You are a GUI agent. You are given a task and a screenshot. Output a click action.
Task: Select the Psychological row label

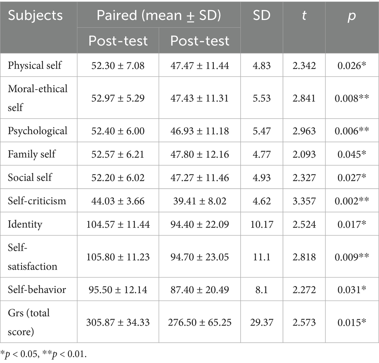coord(38,131)
